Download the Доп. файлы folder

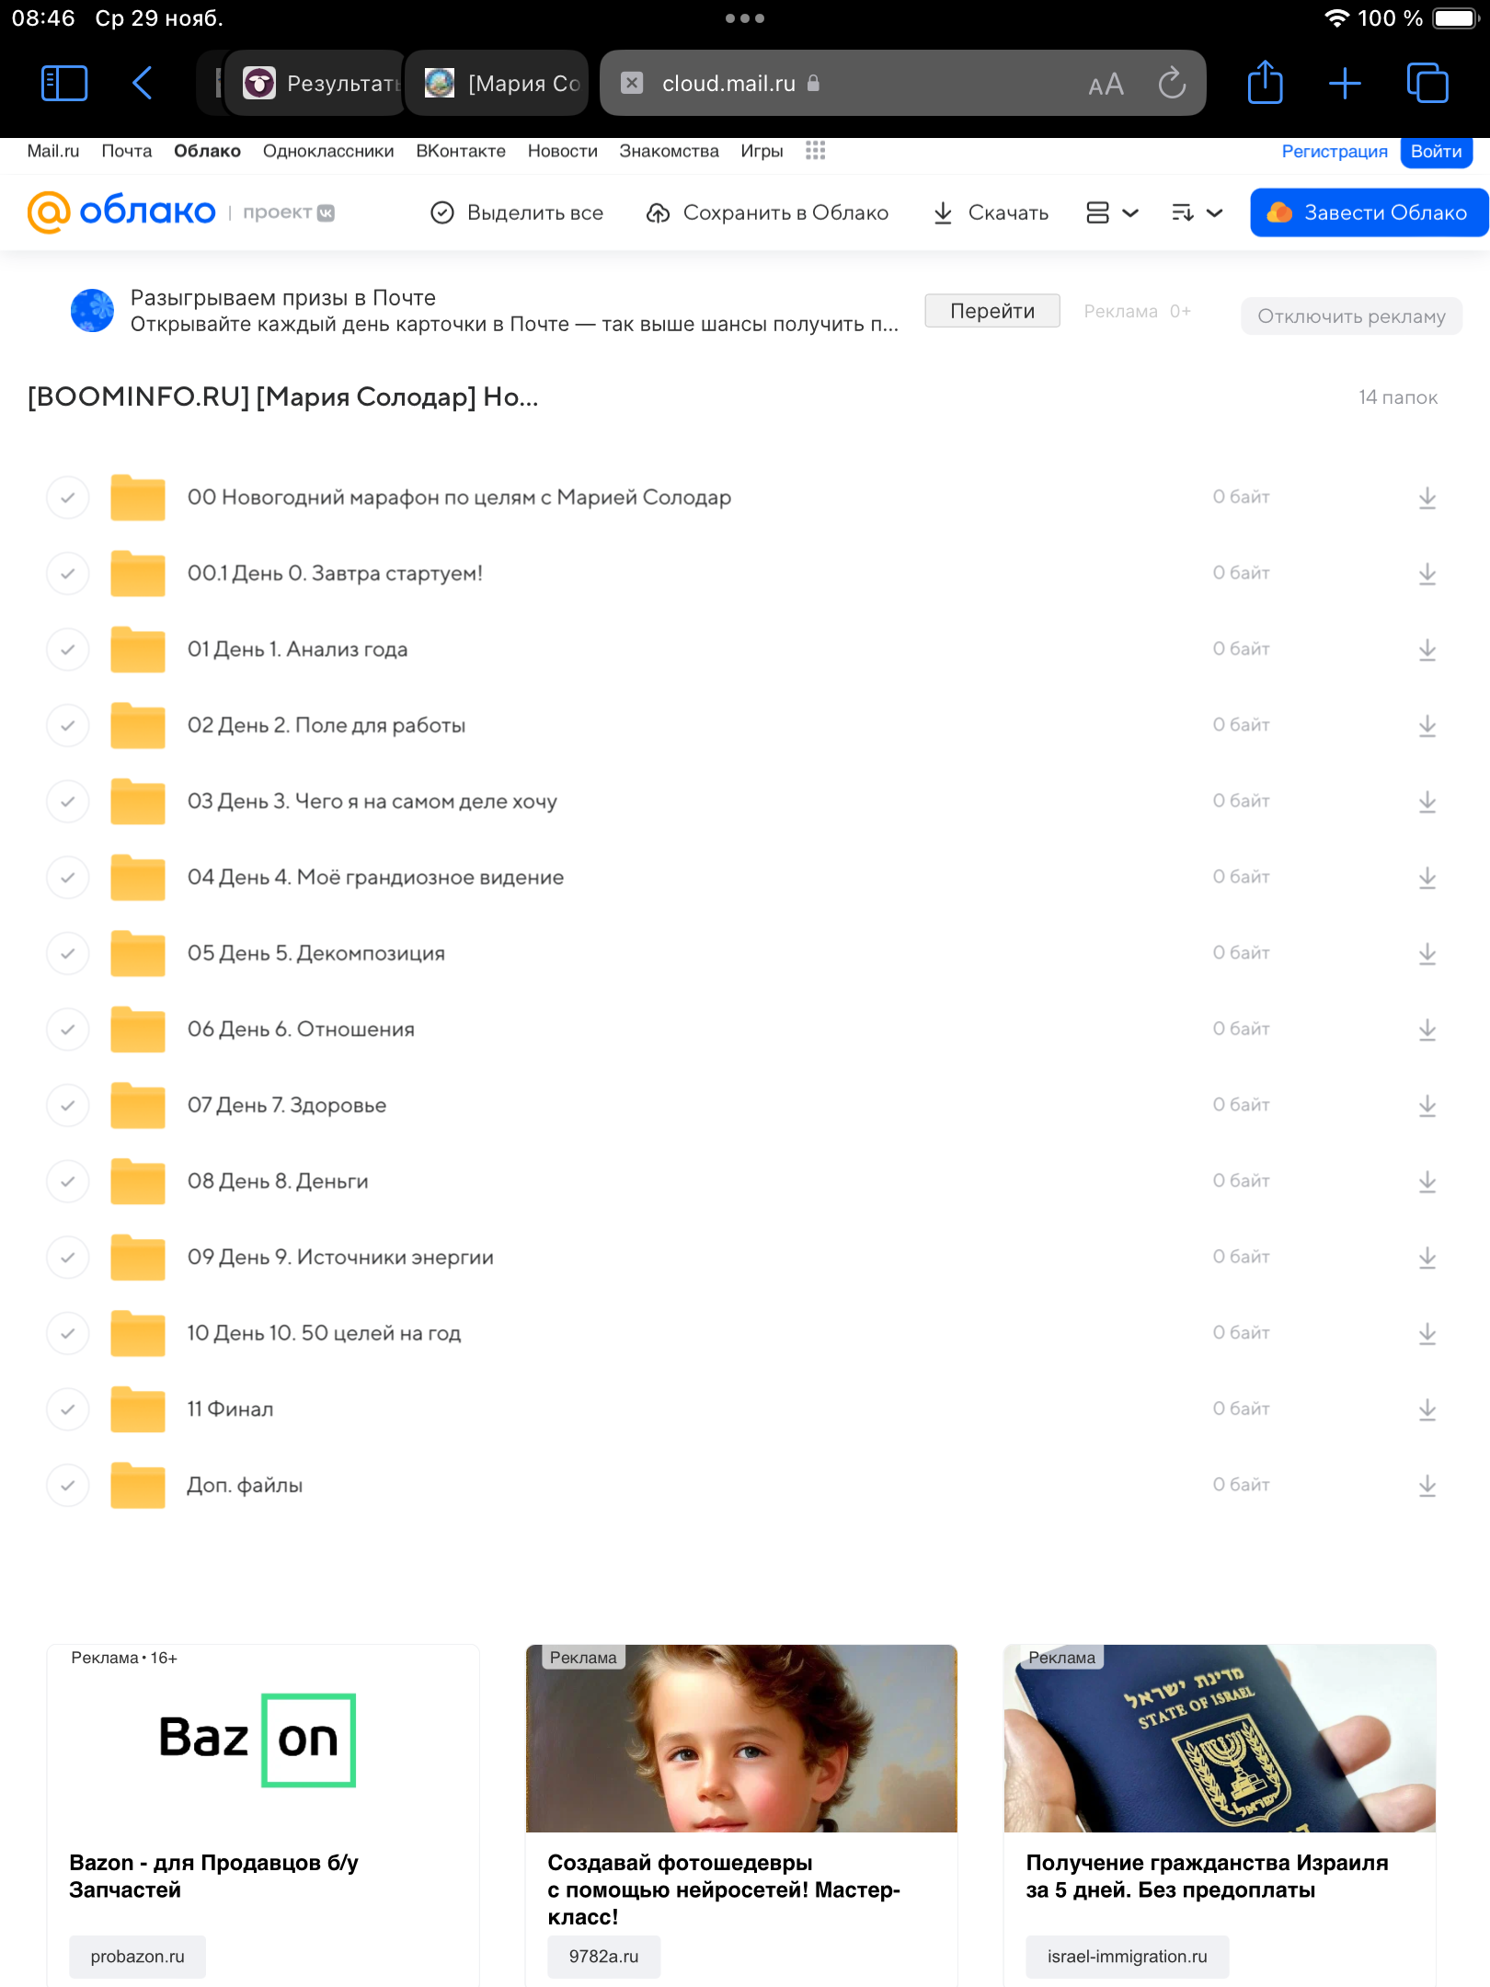tap(1427, 1486)
